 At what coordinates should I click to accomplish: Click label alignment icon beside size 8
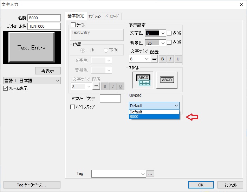96,86
